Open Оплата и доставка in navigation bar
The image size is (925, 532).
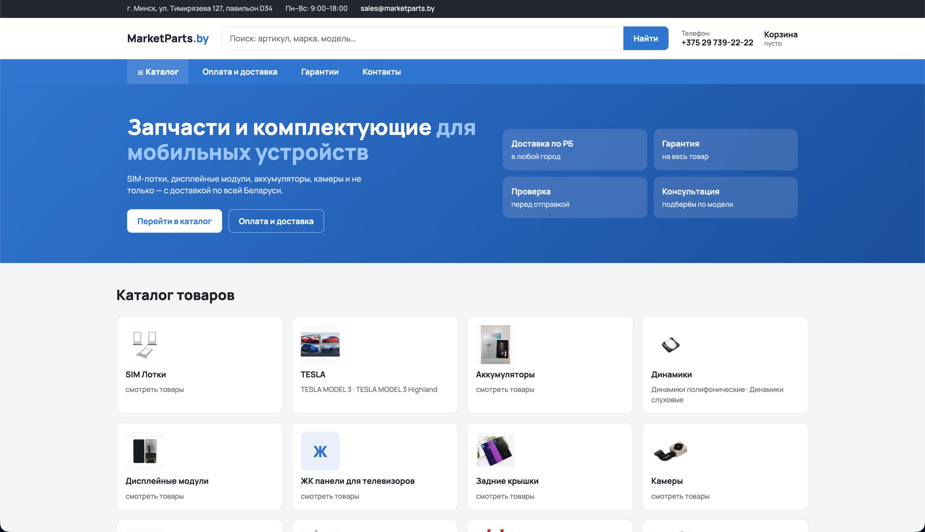tap(240, 72)
